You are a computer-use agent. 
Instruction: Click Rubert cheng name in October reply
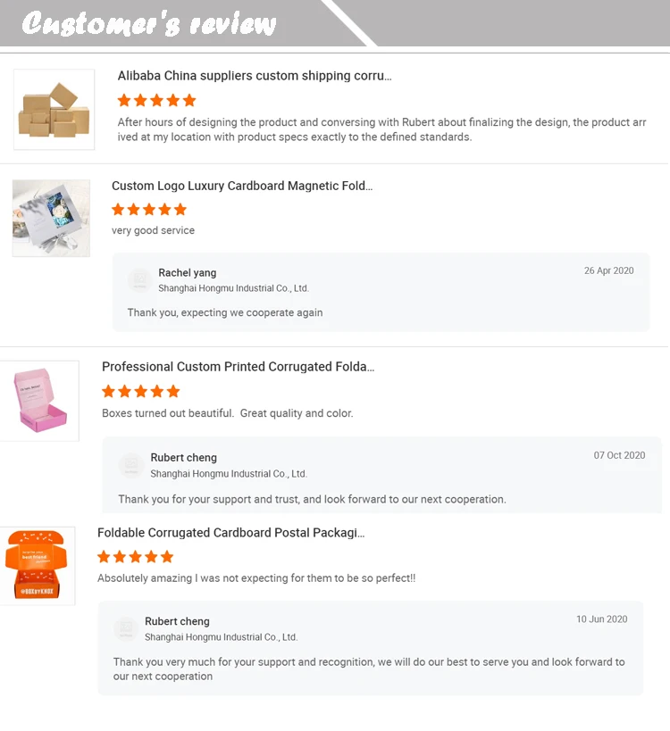[x=183, y=457]
